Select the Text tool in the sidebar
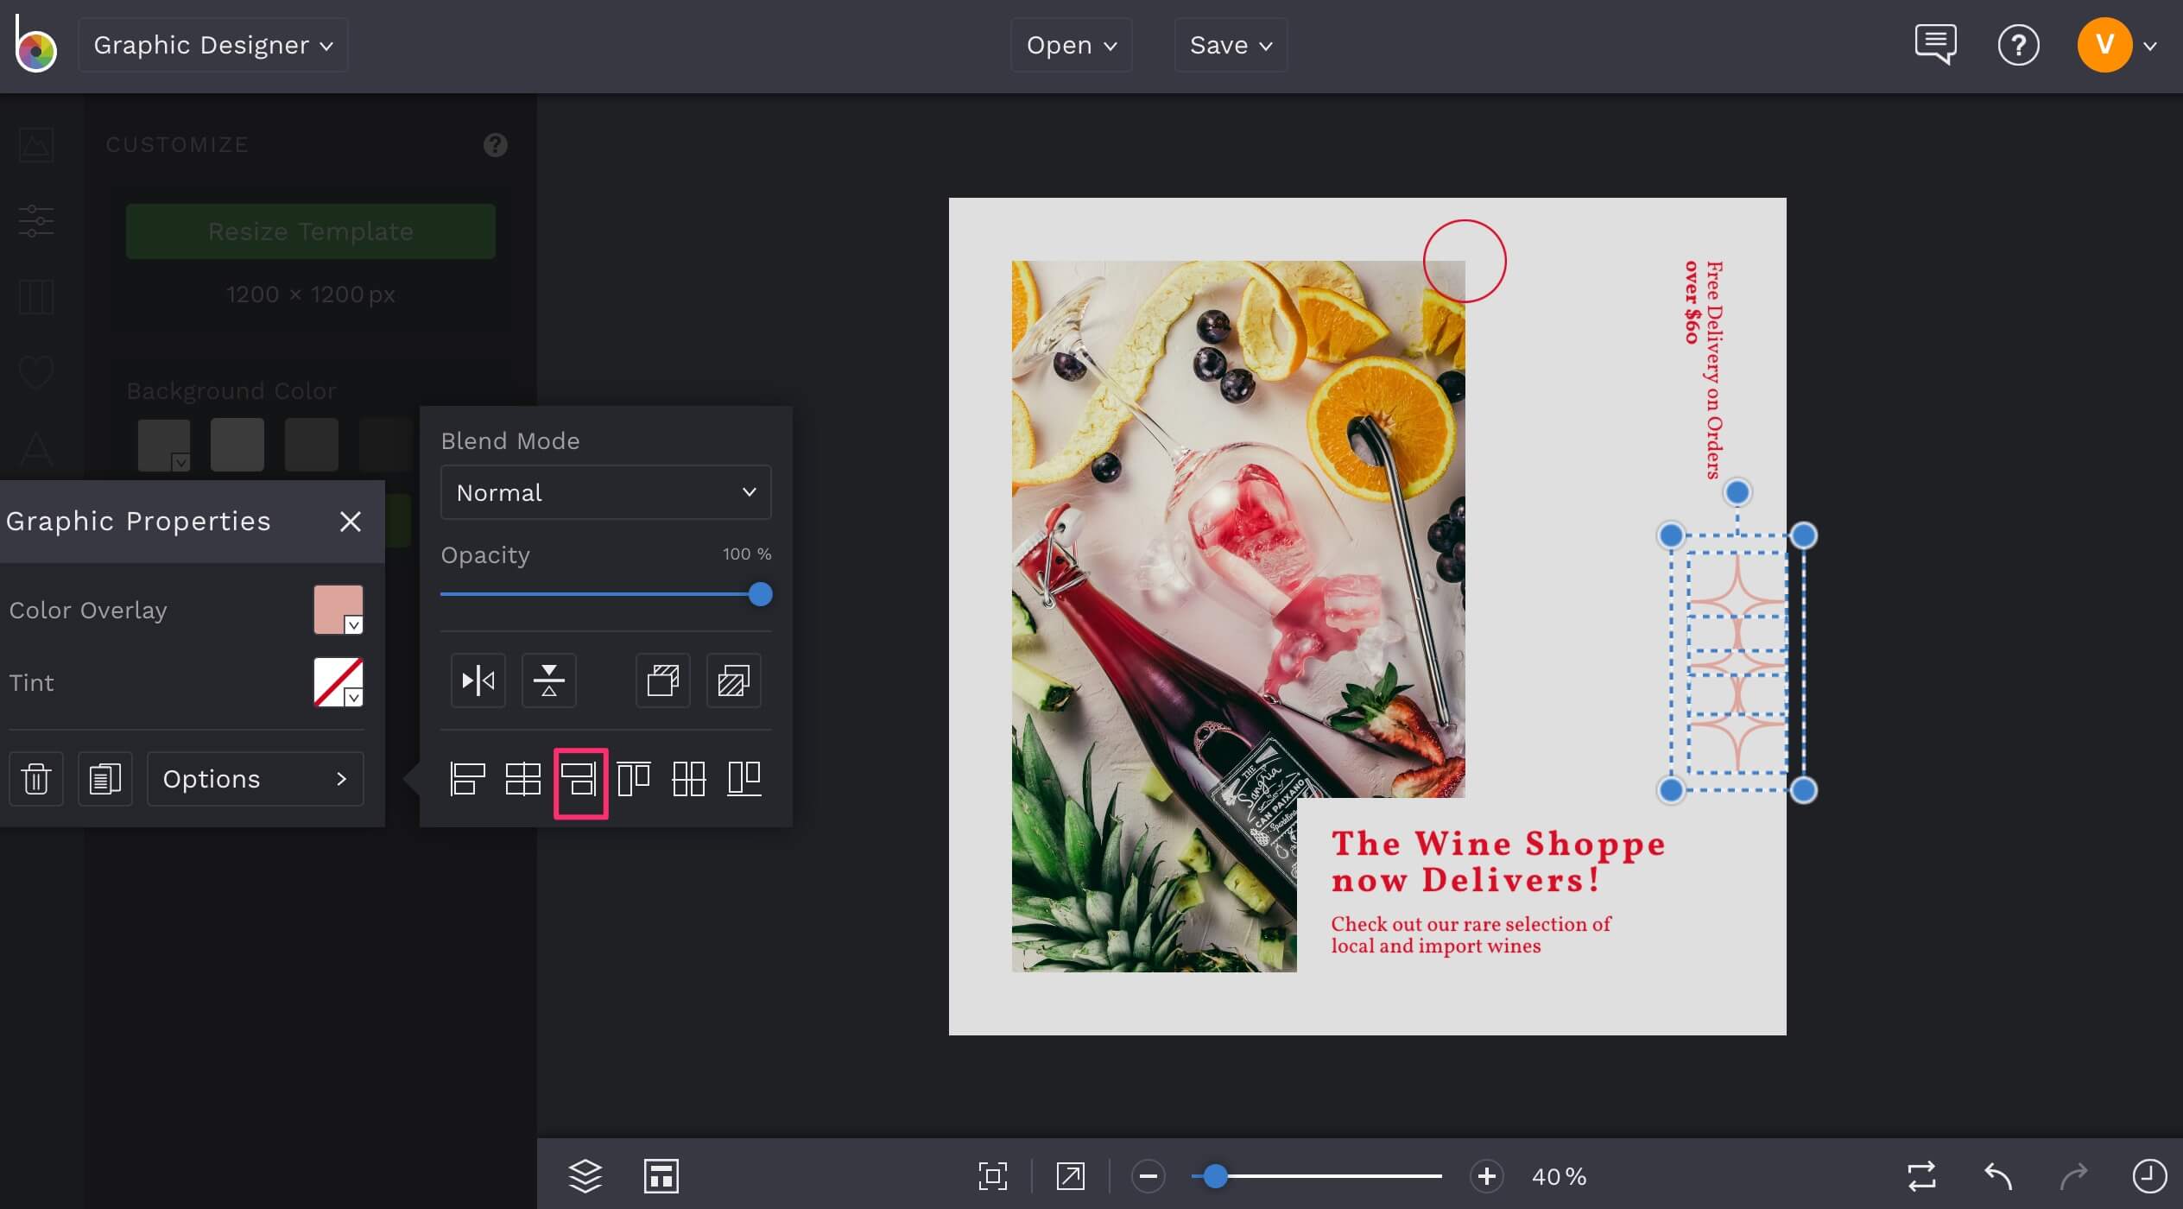Screen dimensions: 2183x1209 click(x=36, y=448)
